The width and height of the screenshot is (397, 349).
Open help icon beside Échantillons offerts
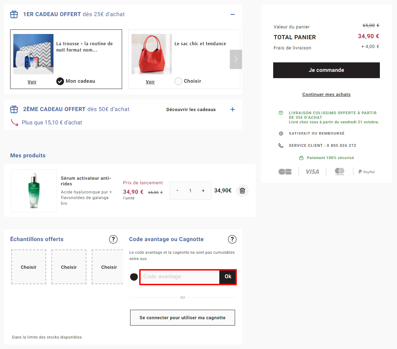(x=113, y=239)
